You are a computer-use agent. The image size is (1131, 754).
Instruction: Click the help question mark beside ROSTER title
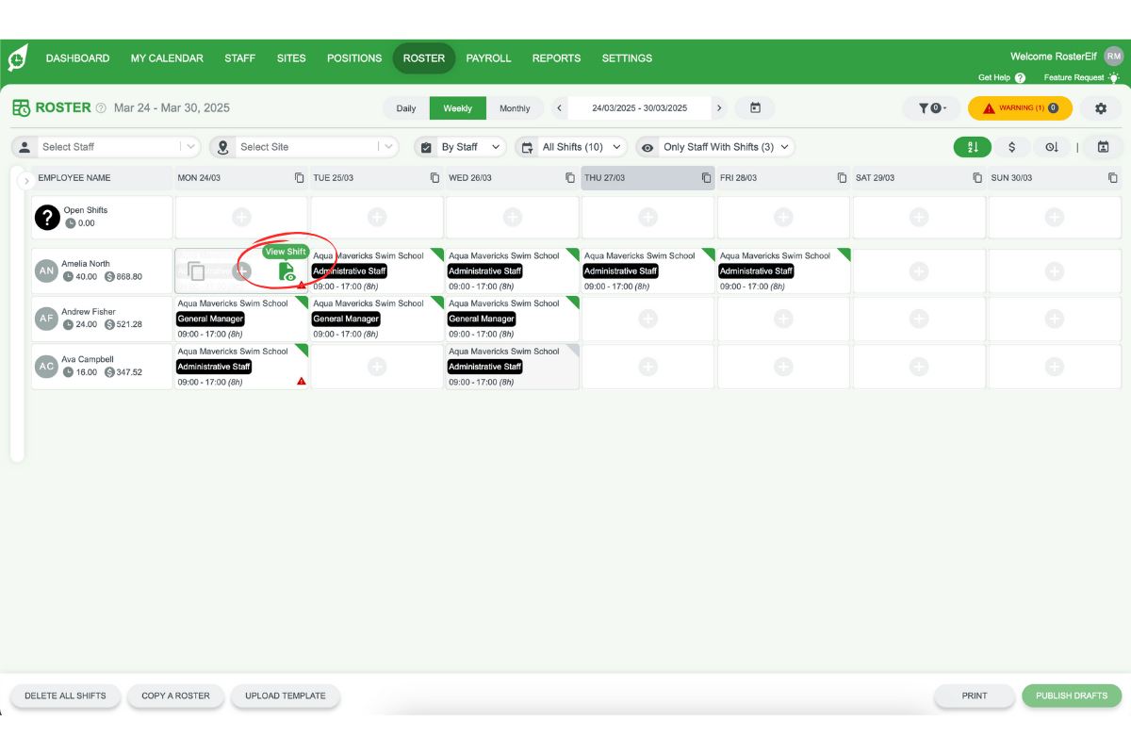click(x=101, y=107)
